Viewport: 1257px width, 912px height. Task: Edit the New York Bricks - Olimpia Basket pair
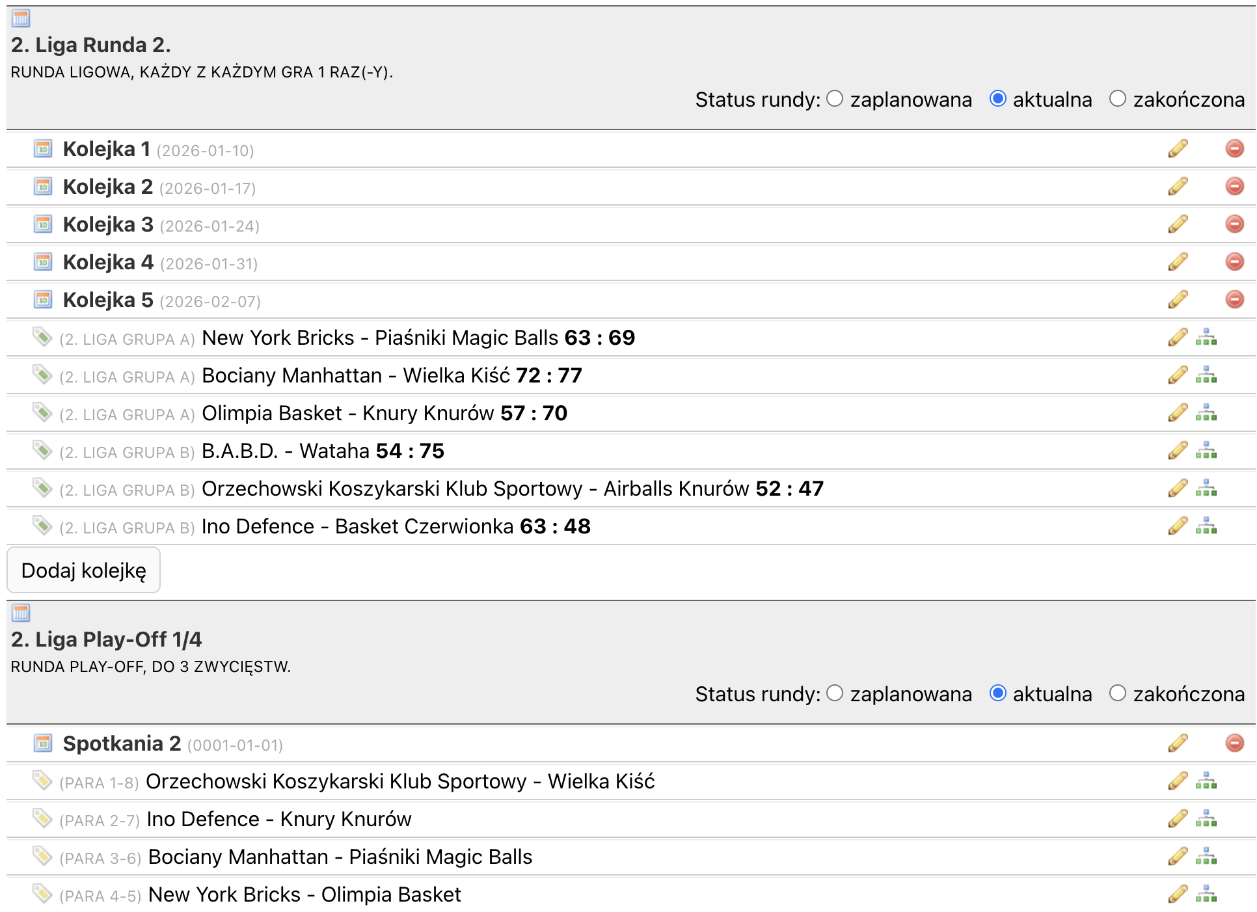point(1177,894)
